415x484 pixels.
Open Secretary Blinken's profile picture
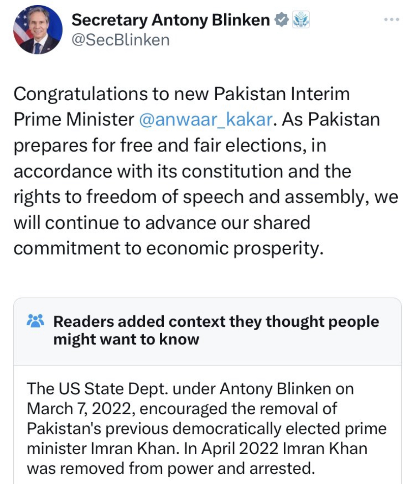coord(38,30)
